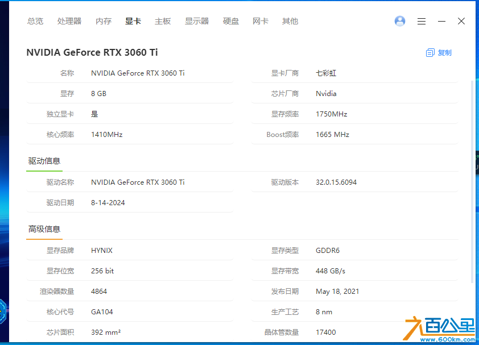This screenshot has height=345, width=479.
Task: Click the 芯片面积 value 392 mm²
Action: click(x=106, y=332)
